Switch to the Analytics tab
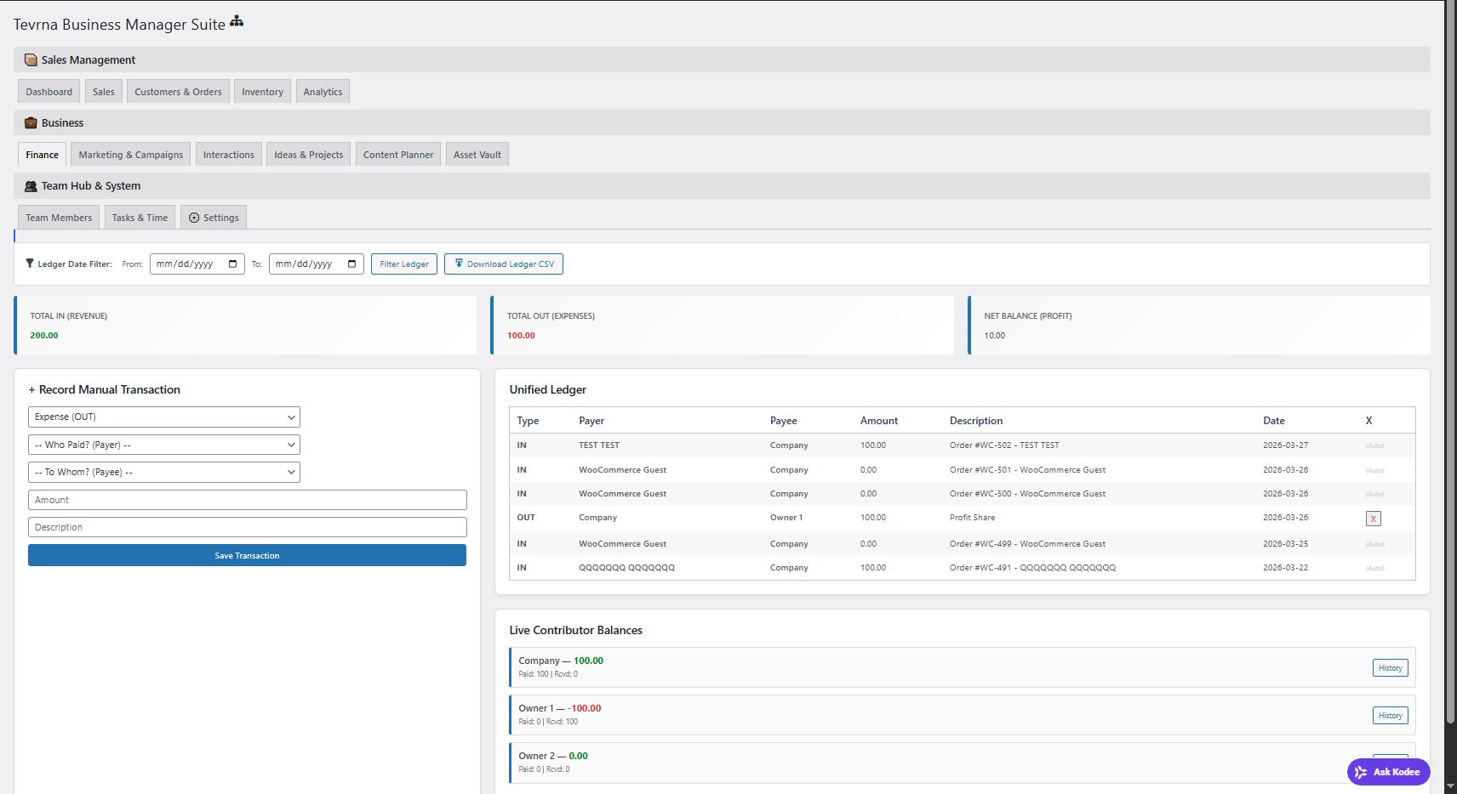Viewport: 1457px width, 794px height. pyautogui.click(x=323, y=91)
